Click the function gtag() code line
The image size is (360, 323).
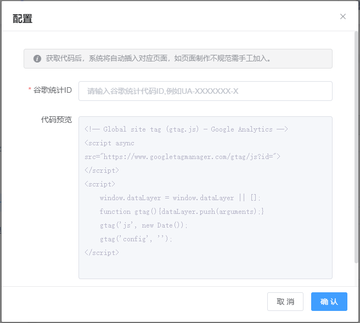click(182, 212)
